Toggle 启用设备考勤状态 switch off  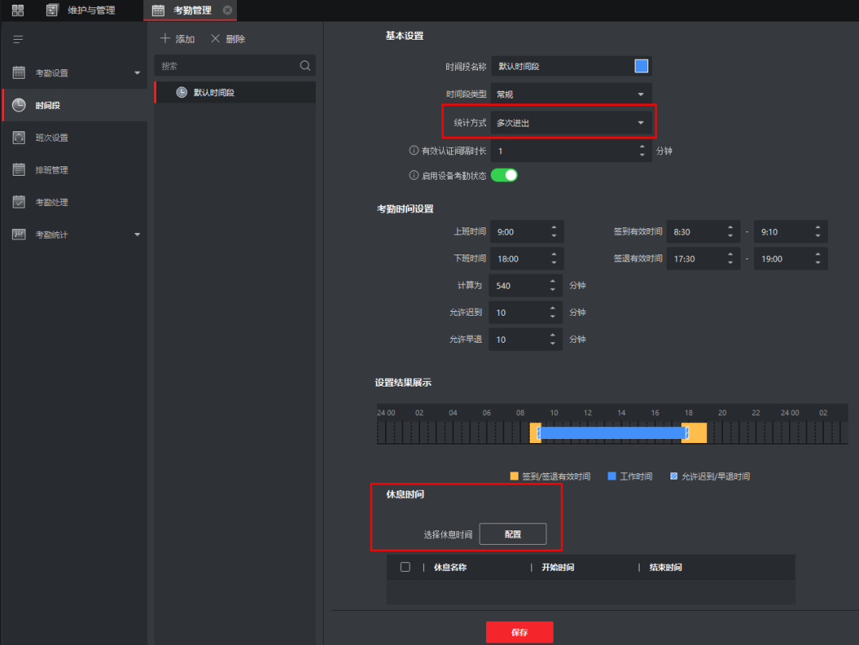pyautogui.click(x=504, y=175)
